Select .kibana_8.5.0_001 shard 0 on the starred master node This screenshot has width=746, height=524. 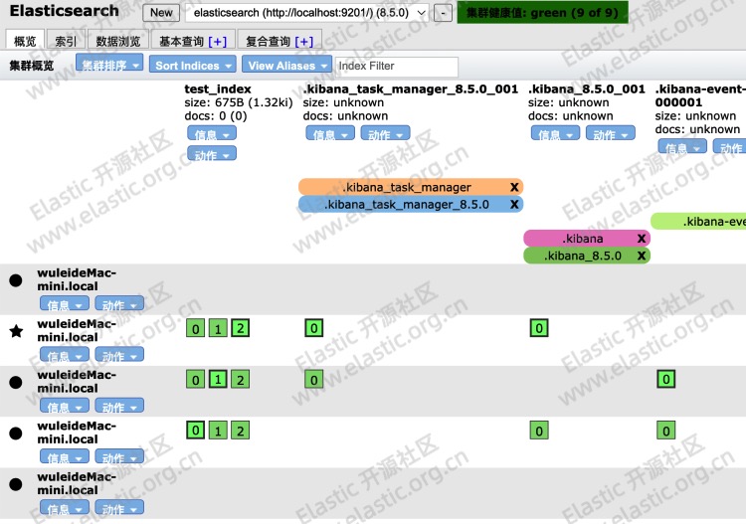pyautogui.click(x=539, y=328)
